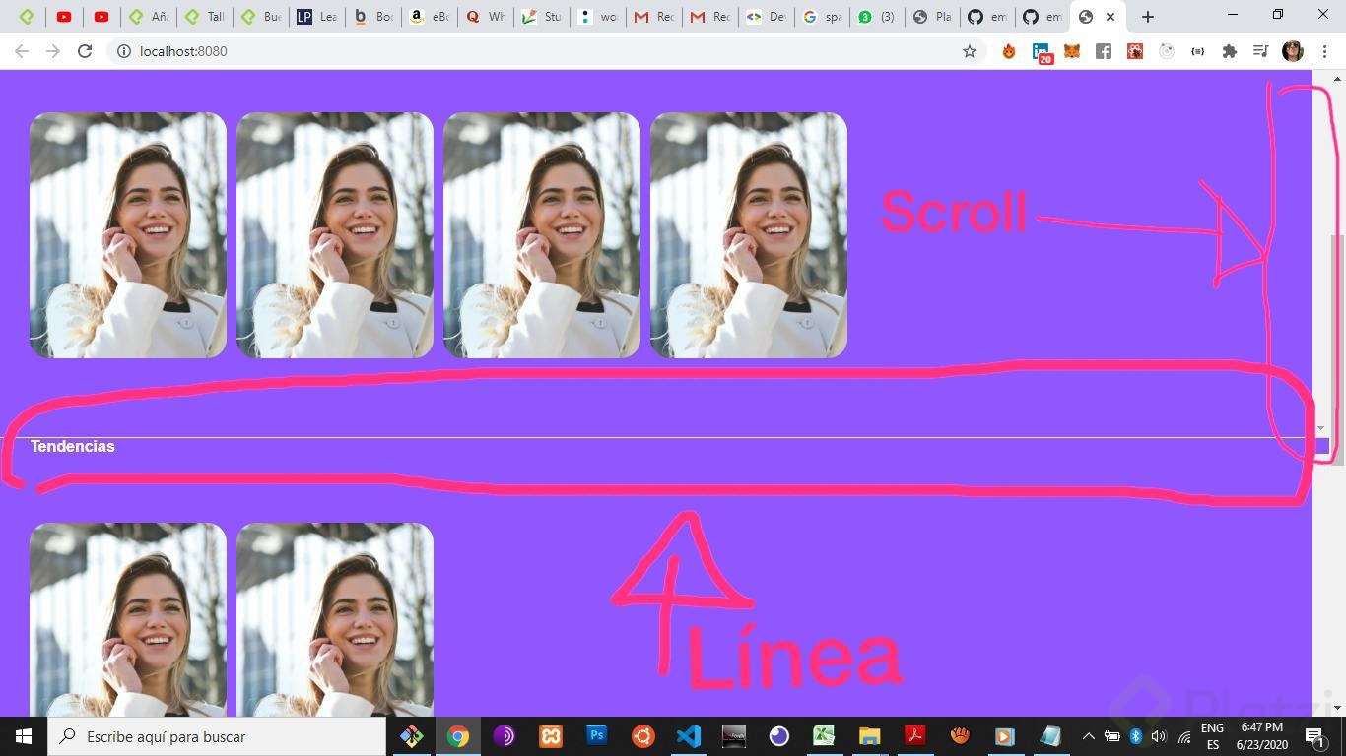This screenshot has height=756, width=1346.
Task: Switch to the Google "spa" tab
Action: pos(822,17)
